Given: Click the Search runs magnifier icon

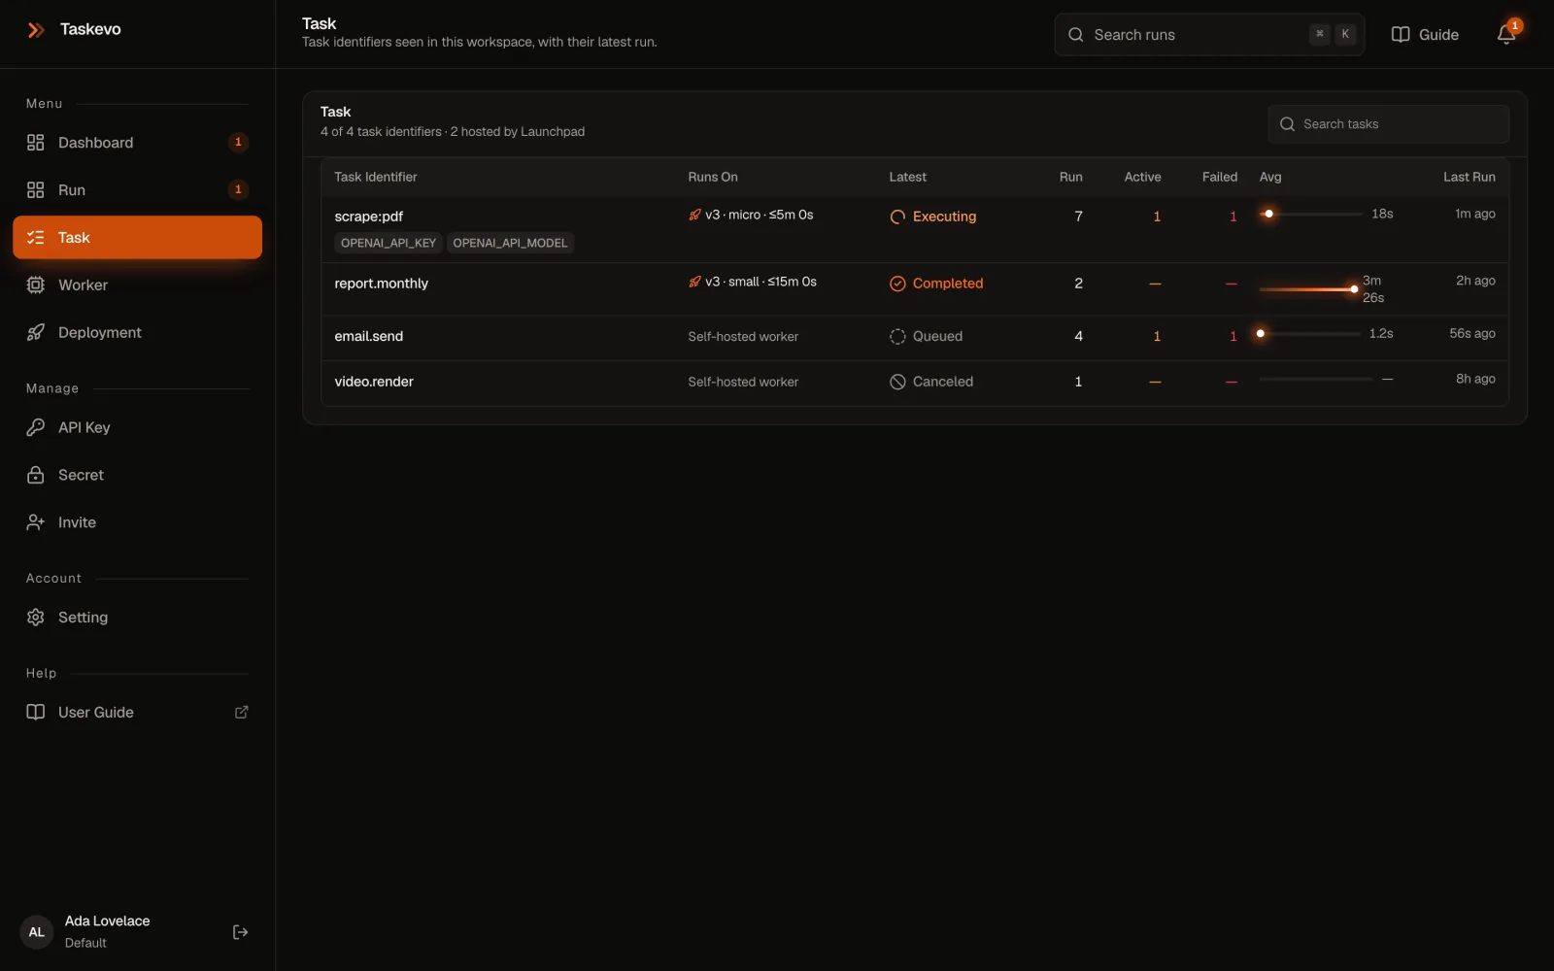Looking at the screenshot, I should pyautogui.click(x=1076, y=35).
